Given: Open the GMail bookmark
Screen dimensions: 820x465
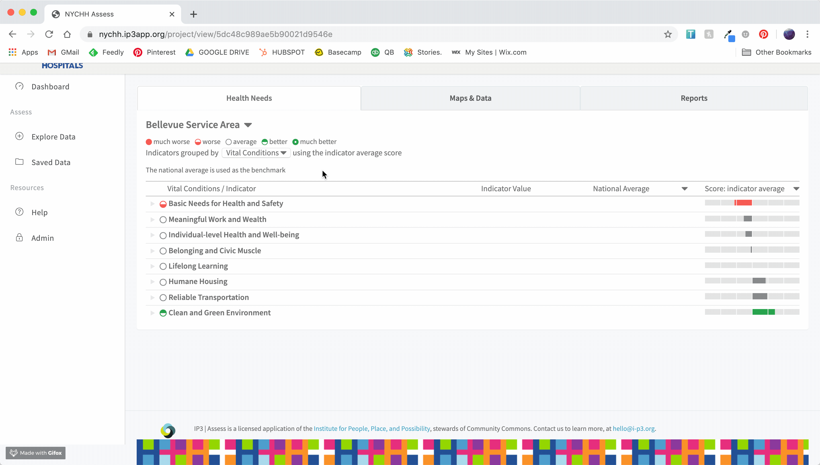Looking at the screenshot, I should [x=63, y=52].
